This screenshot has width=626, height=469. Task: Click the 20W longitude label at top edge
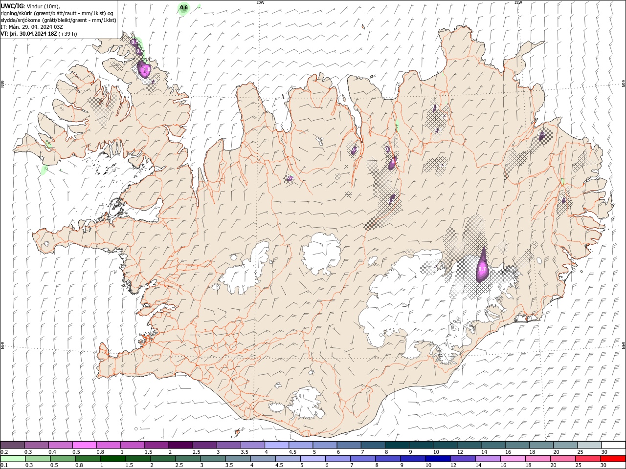(x=260, y=2)
